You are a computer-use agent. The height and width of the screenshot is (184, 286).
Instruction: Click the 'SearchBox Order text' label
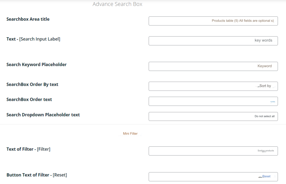click(x=29, y=100)
